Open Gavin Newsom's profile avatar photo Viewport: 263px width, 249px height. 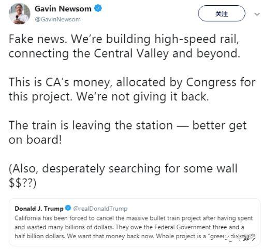[x=20, y=13]
